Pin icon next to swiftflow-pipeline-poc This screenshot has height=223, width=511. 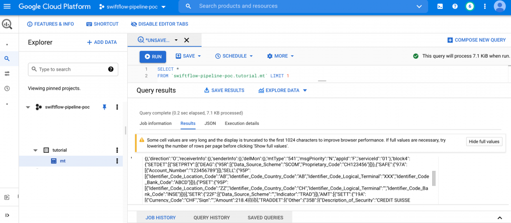coord(105,107)
